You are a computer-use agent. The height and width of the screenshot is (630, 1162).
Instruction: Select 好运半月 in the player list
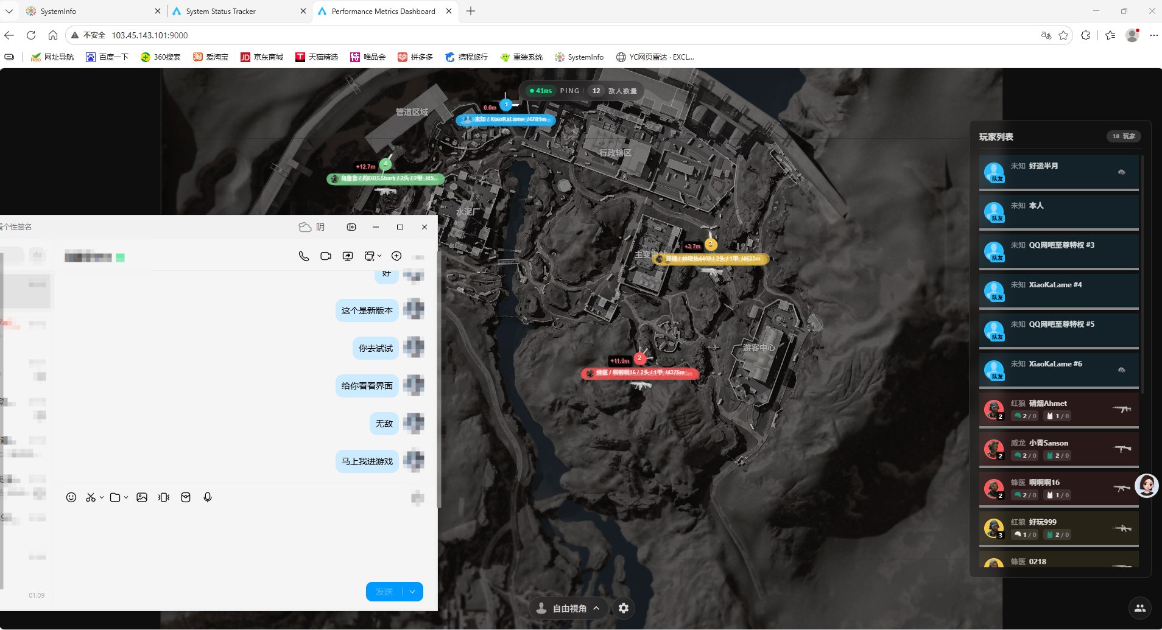(x=1059, y=172)
